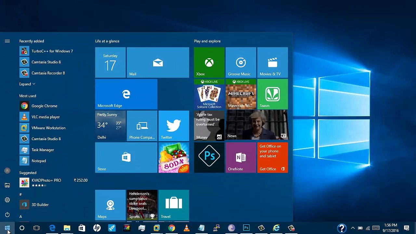Launch the Minecraft tile

(241, 94)
